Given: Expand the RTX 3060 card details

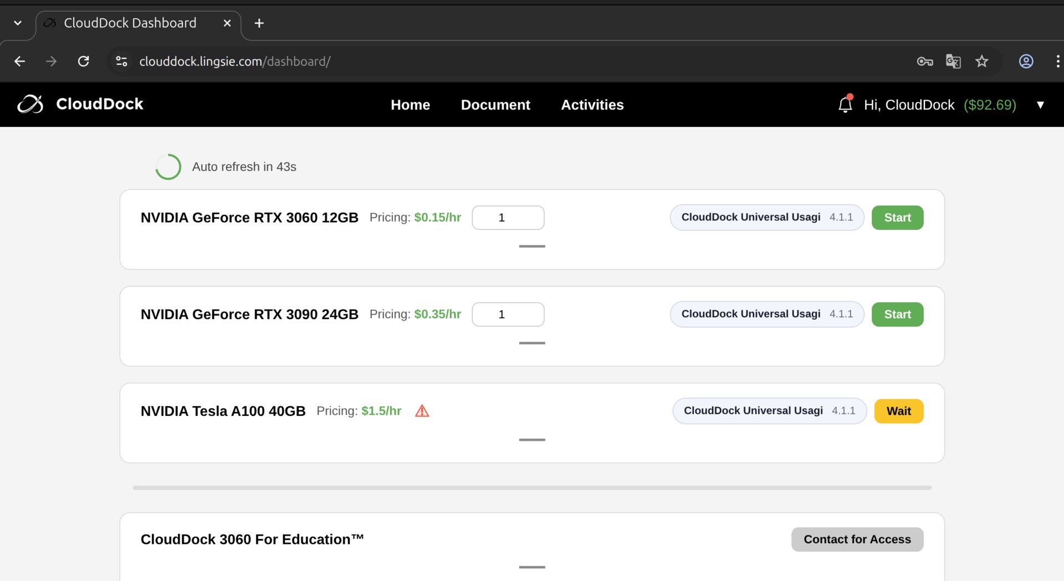Looking at the screenshot, I should 532,246.
